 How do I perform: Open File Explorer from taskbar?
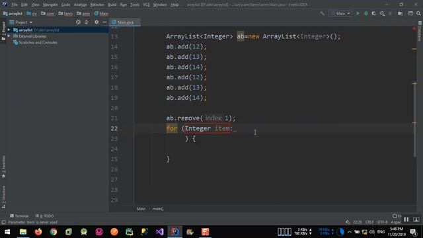click(x=23, y=232)
